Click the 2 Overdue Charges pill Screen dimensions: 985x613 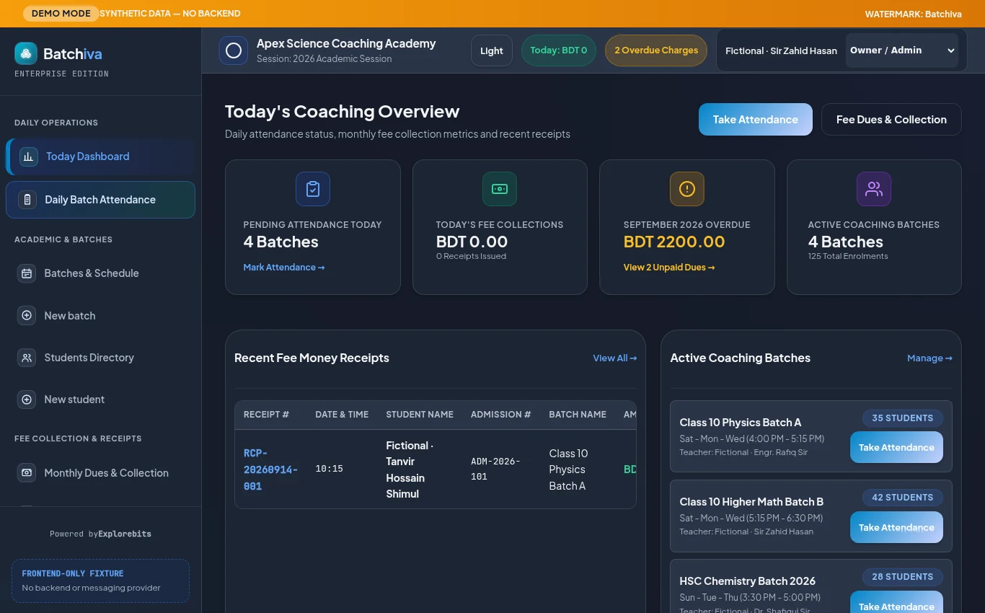click(x=656, y=50)
